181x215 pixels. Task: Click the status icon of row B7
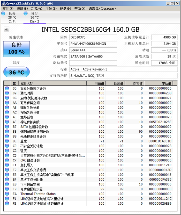click(7, 127)
